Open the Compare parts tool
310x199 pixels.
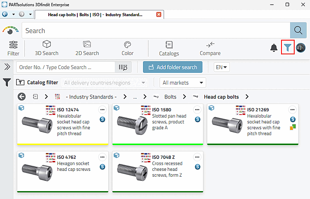[210, 48]
